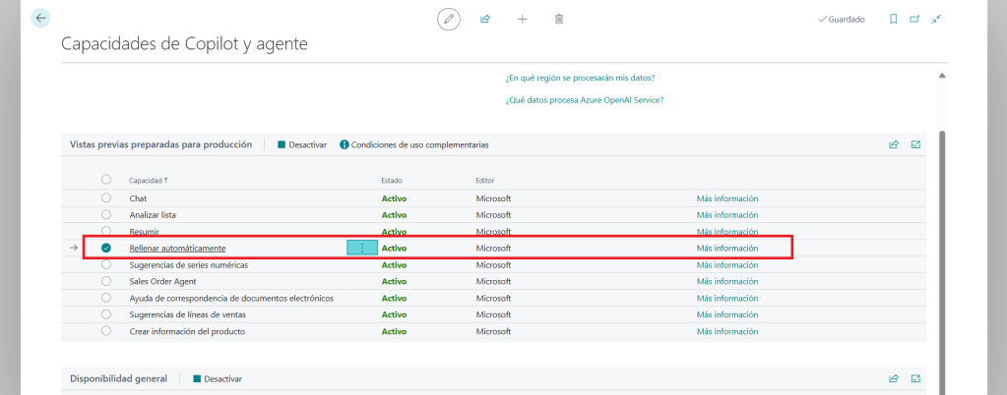Screen dimensions: 1007x395
Task: Click the collapse page arrows icon
Action: coord(936,19)
